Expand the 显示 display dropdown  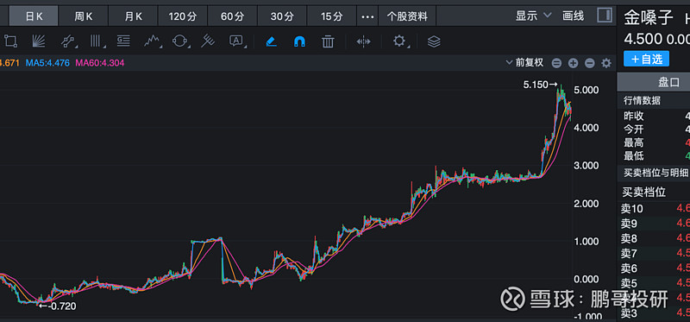pos(533,16)
